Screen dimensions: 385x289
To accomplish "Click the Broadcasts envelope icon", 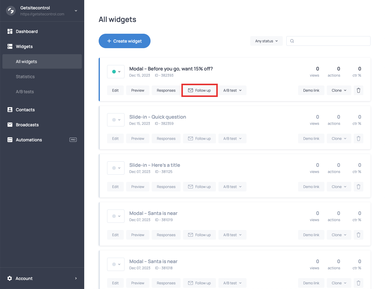I will (10, 125).
